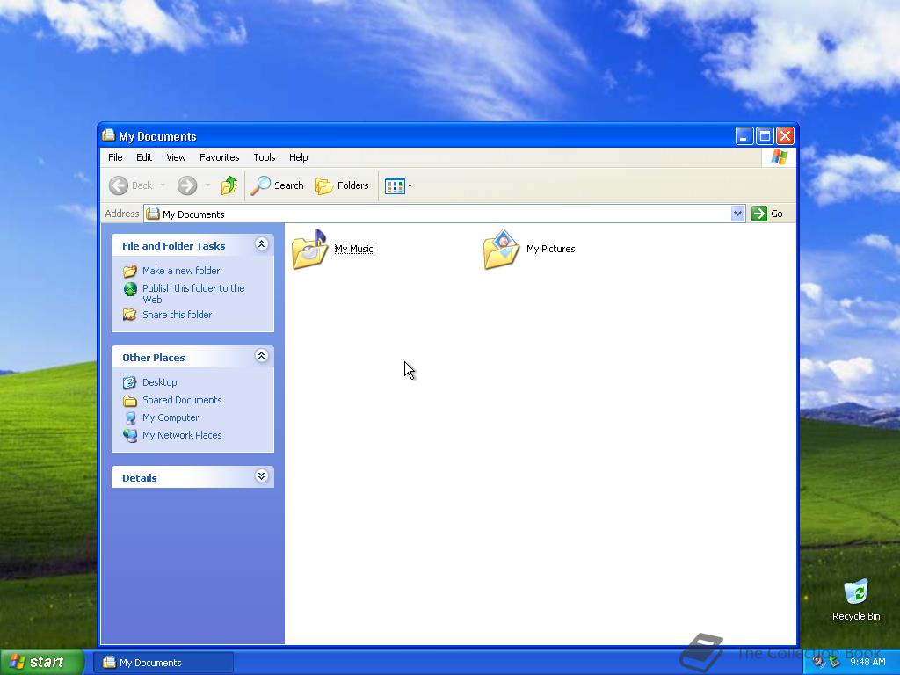Screen dimensions: 900x675
Task: Open the Favorites menu
Action: (219, 157)
